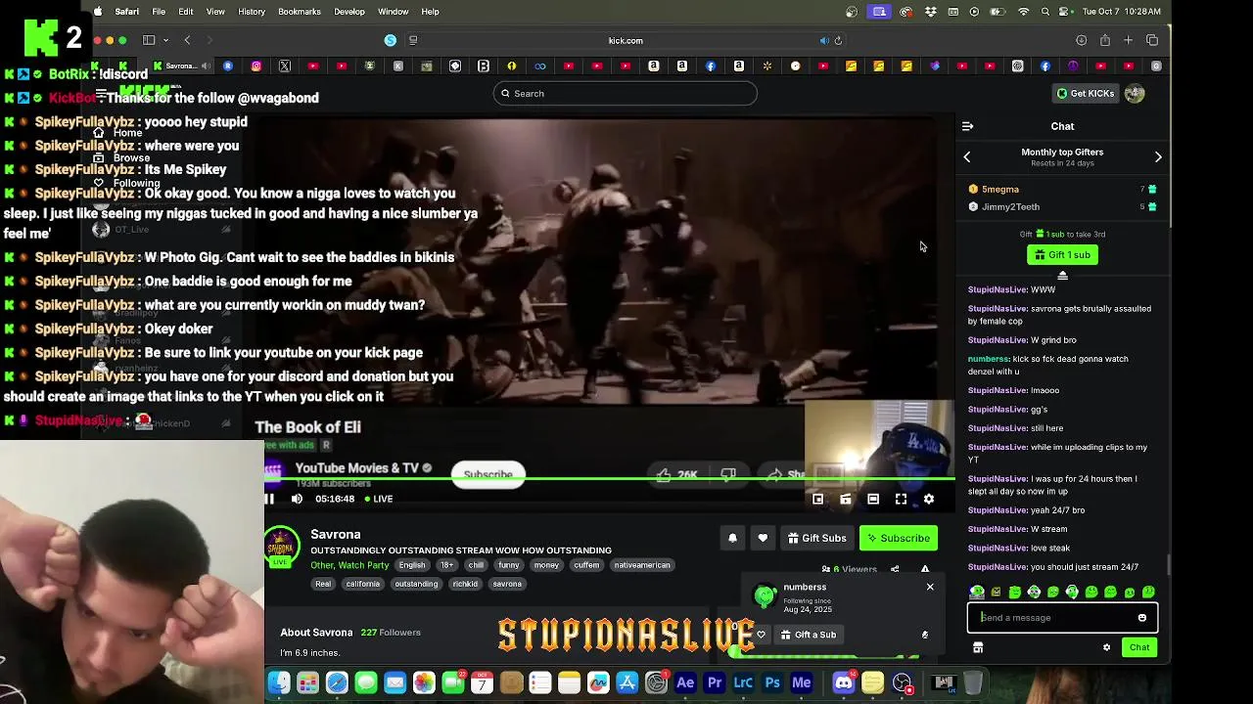Click Gift 1 sub button
Screen dimensions: 1253x704
1062,255
